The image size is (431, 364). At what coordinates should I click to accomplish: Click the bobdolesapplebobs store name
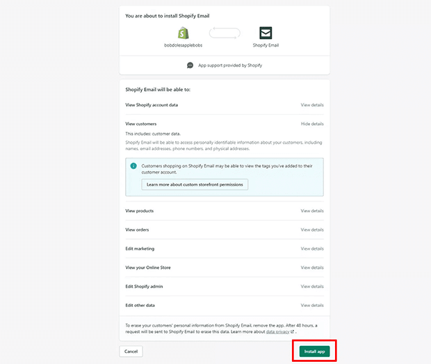pyautogui.click(x=184, y=45)
